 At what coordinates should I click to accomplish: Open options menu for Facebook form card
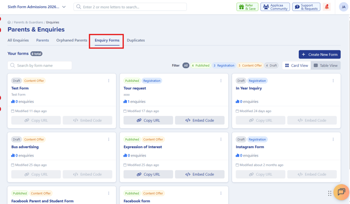tap(221, 193)
